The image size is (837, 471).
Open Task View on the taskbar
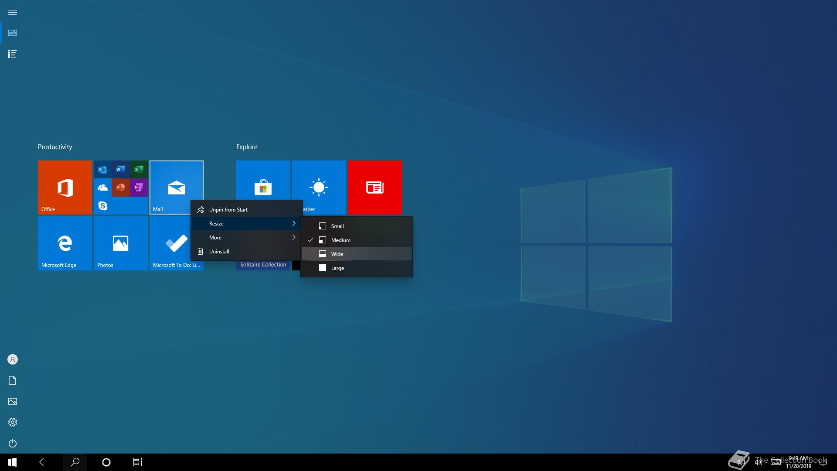pos(138,462)
